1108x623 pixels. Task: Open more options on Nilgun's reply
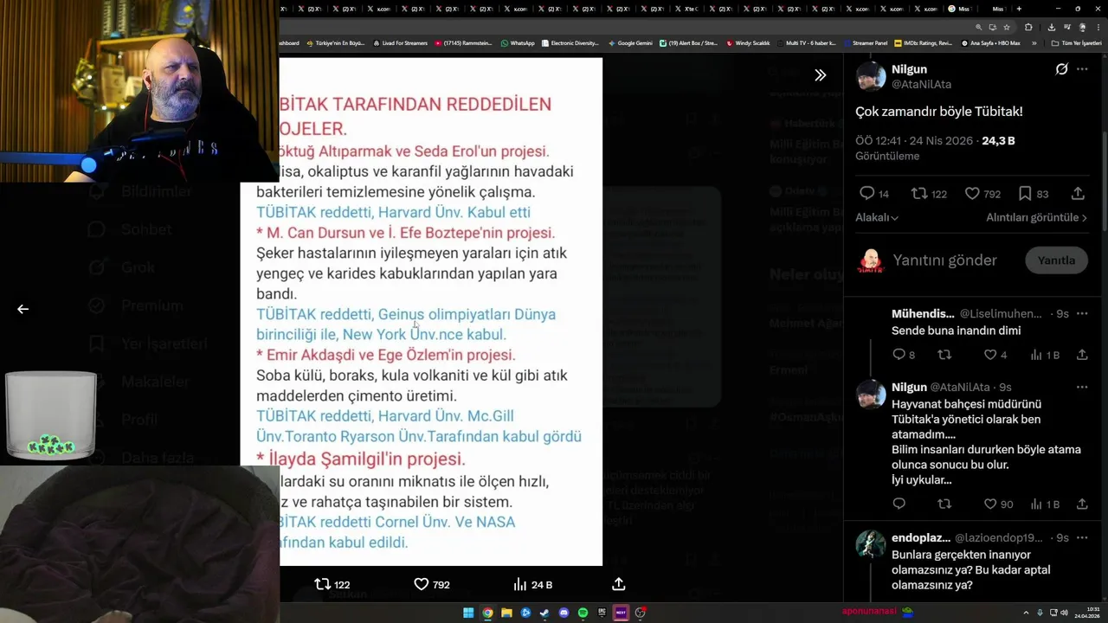pos(1082,388)
